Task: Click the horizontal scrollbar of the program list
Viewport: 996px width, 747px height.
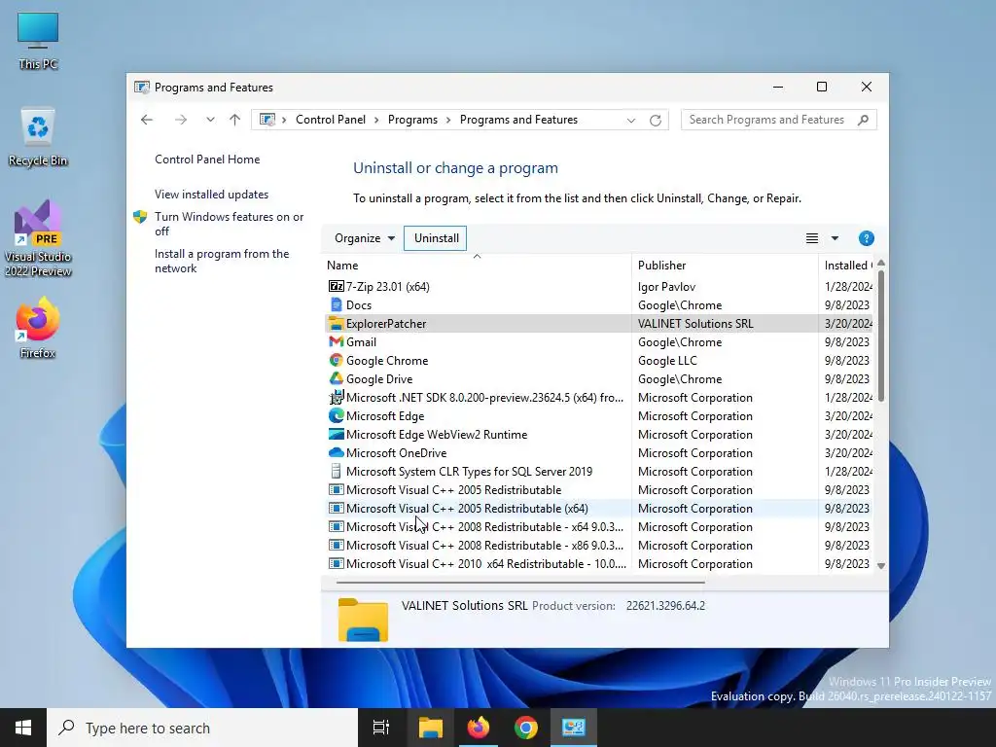Action: 520,582
